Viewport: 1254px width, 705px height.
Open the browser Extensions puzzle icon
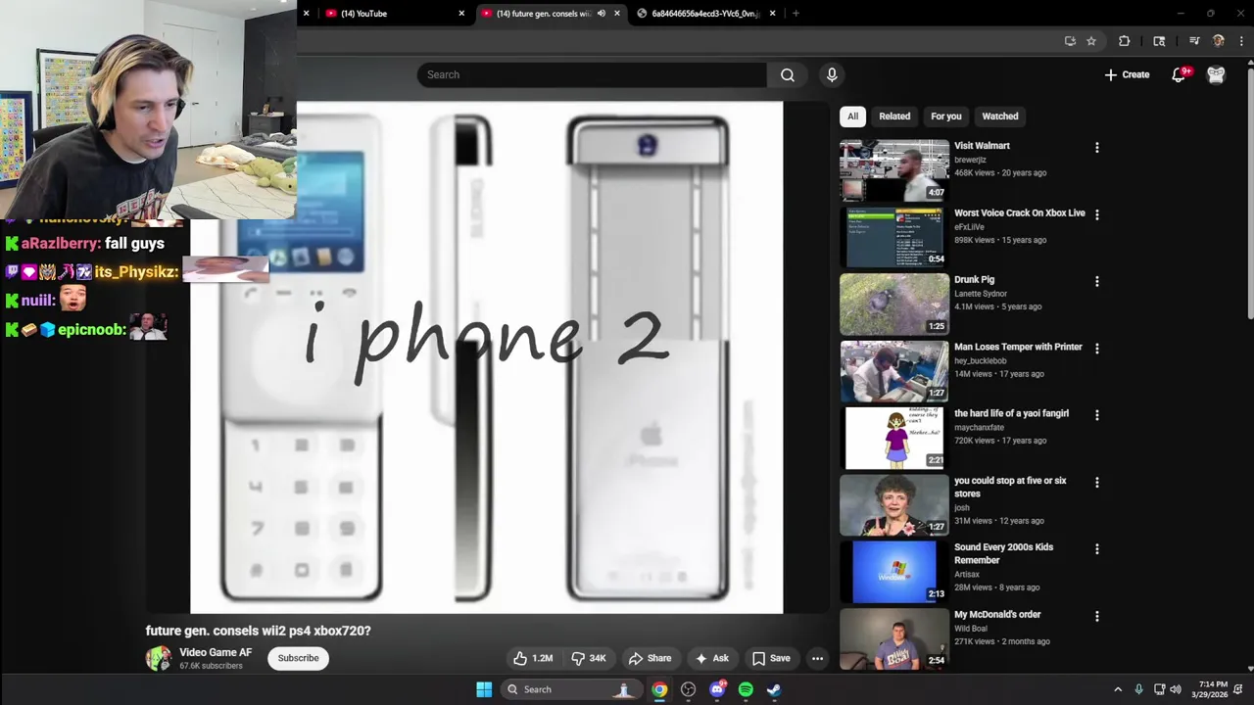click(x=1124, y=41)
